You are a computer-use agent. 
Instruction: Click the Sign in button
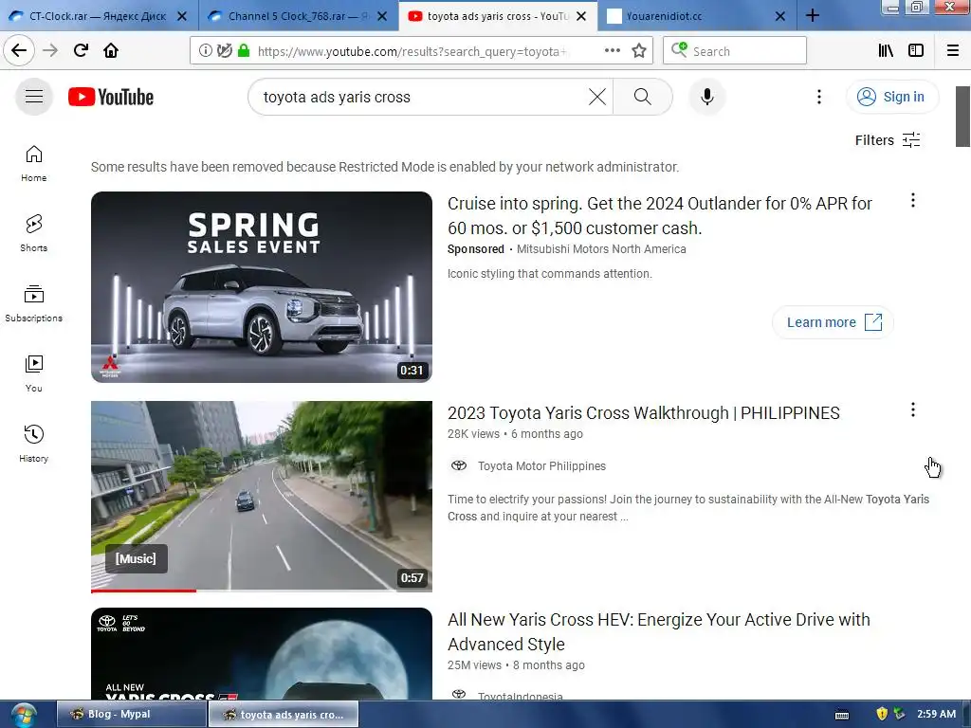891,97
